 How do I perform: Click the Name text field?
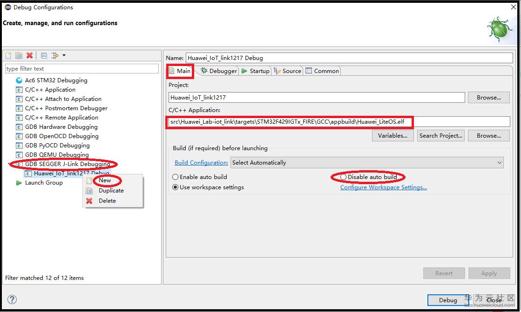click(349, 58)
